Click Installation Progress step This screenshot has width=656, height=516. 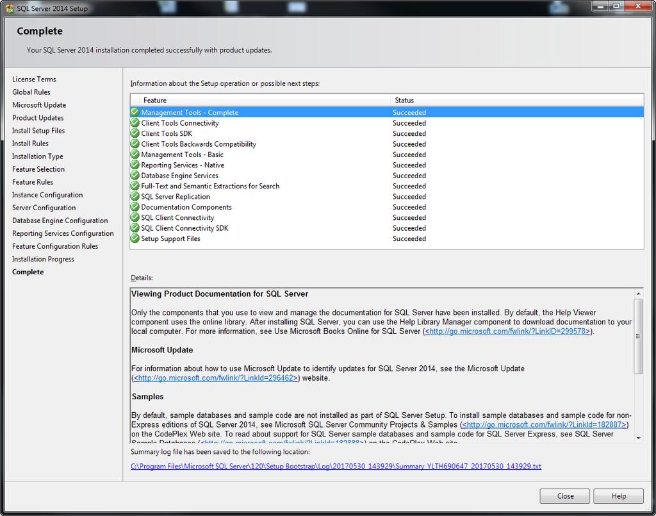tap(43, 259)
